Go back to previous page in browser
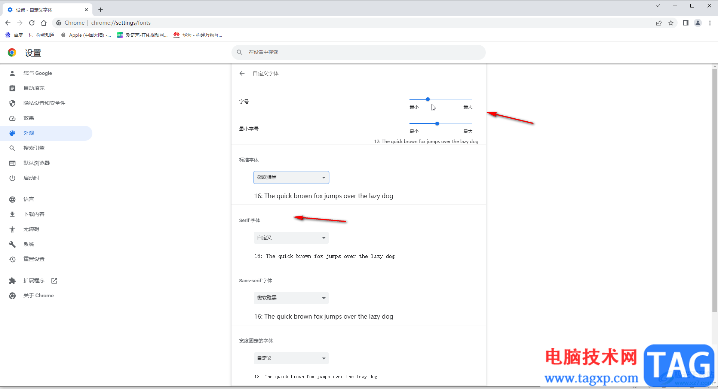This screenshot has width=718, height=389. 8,23
